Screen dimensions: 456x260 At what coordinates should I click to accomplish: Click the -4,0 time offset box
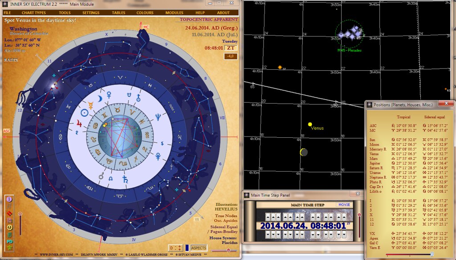click(x=231, y=56)
